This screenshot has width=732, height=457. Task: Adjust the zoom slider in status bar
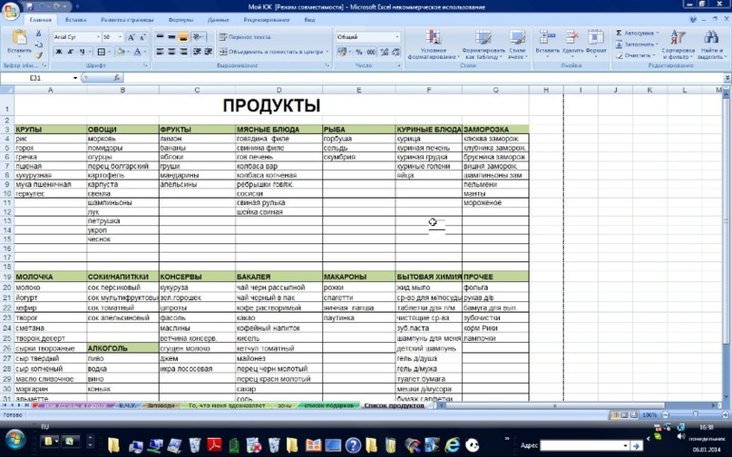[x=695, y=414]
